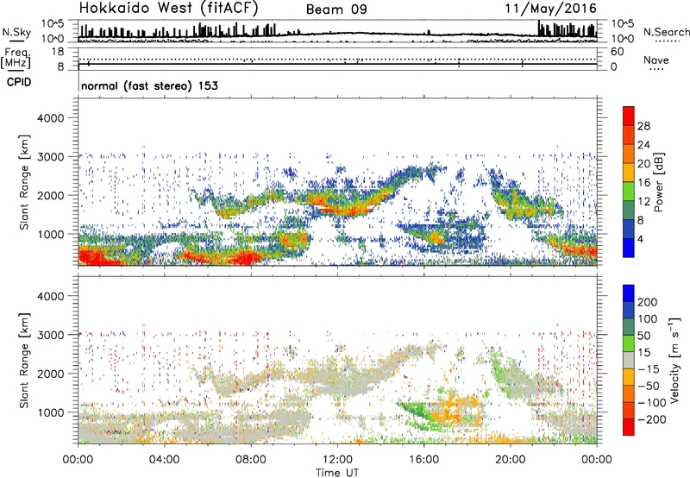Click the "3000" tick on the power panel
This screenshot has height=478, width=690.
[x=51, y=157]
